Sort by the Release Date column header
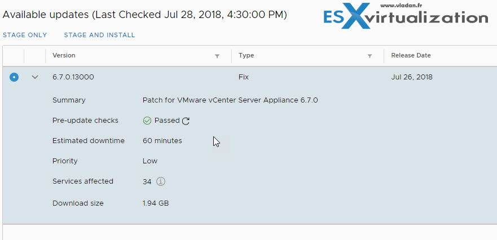This screenshot has width=497, height=240. pyautogui.click(x=411, y=55)
